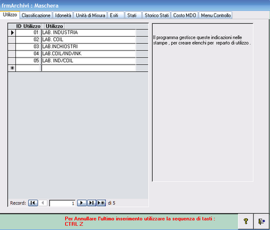This screenshot has height=230, width=270.
Task: Click the empty Utilizzo cell in new row
Action: pyautogui.click(x=89, y=68)
